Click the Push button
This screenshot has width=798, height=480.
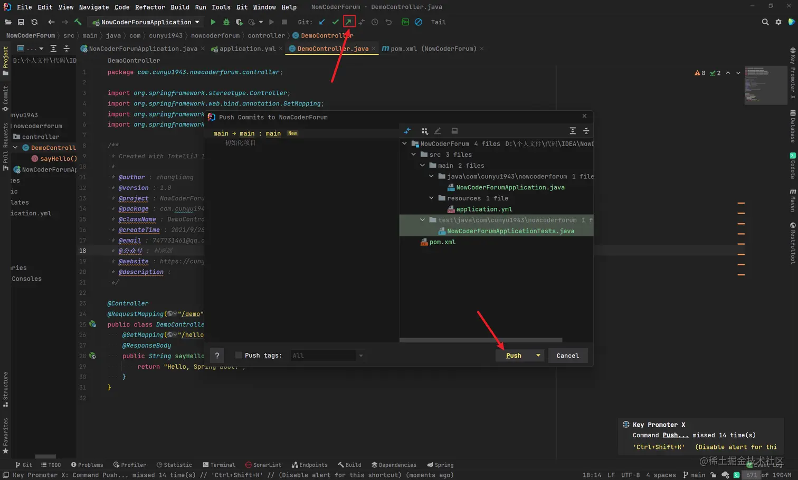[x=514, y=356]
